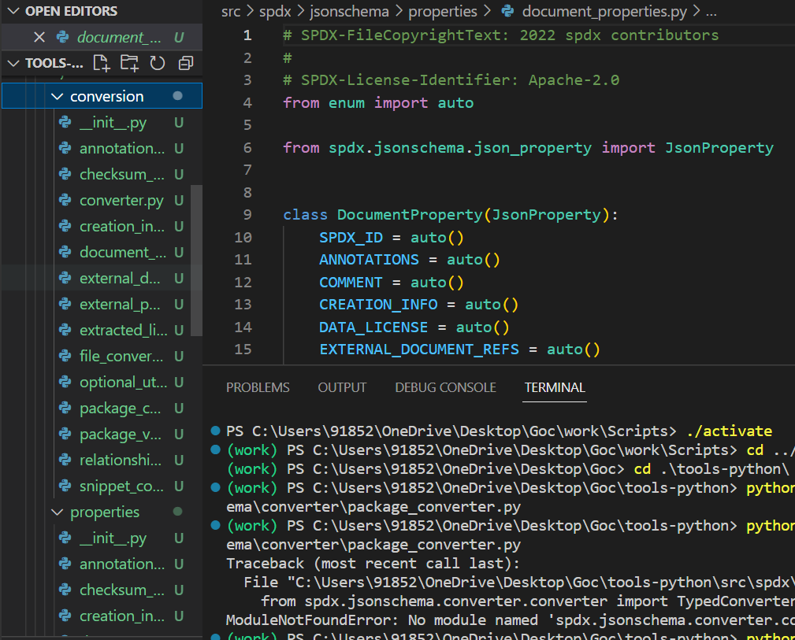Click the Explorer vertical scrollbar
The height and width of the screenshot is (640, 795).
point(196,260)
